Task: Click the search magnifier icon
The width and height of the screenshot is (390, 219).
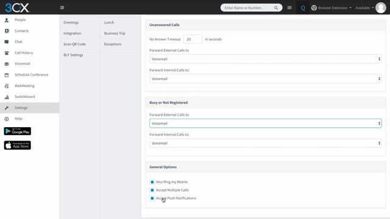Action: coord(276,8)
